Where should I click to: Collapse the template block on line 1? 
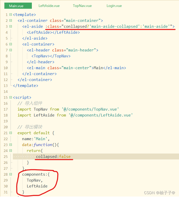click(11, 15)
